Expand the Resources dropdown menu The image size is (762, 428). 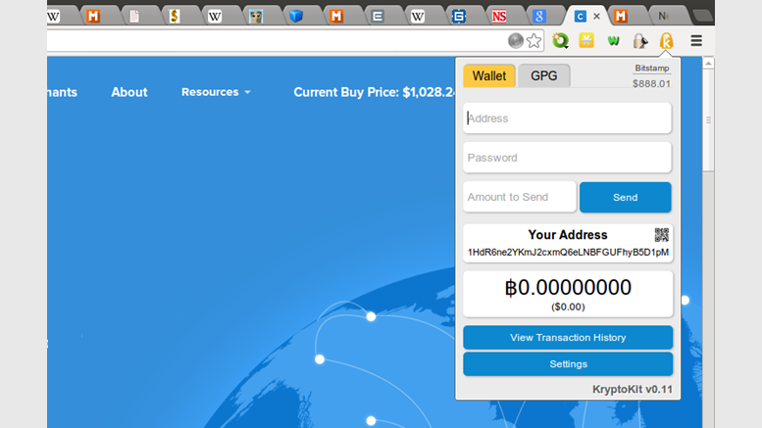pyautogui.click(x=216, y=92)
